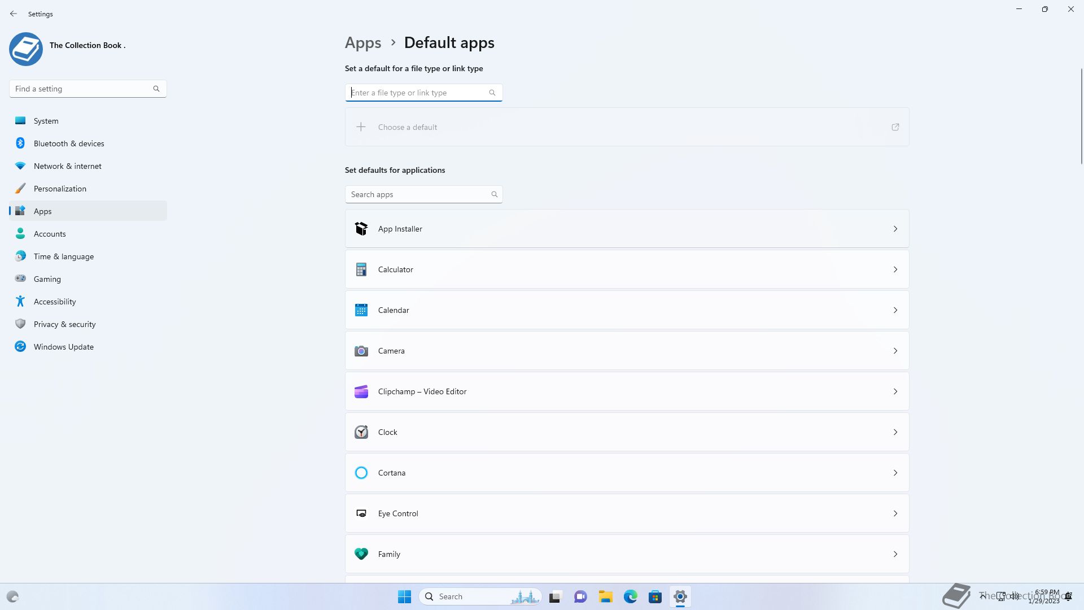
Task: Click the Accessibility figure icon
Action: tap(20, 301)
